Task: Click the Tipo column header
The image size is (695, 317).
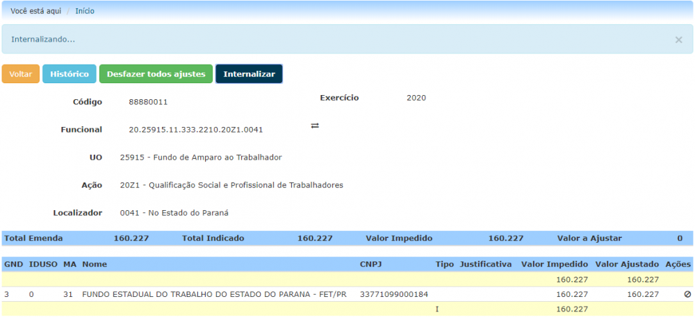Action: (x=445, y=265)
